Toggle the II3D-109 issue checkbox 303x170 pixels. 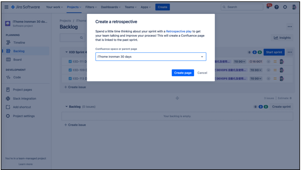pyautogui.click(x=70, y=70)
